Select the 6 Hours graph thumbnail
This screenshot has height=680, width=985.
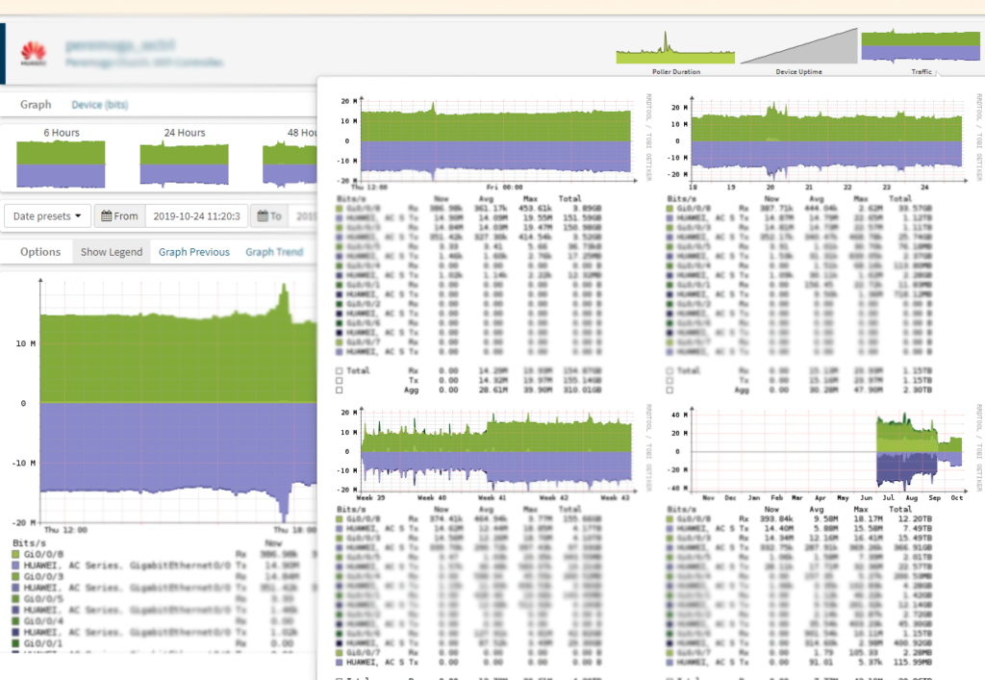[62, 164]
